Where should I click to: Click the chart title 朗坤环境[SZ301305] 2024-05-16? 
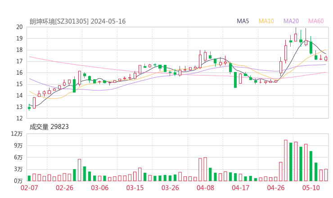[77, 22]
